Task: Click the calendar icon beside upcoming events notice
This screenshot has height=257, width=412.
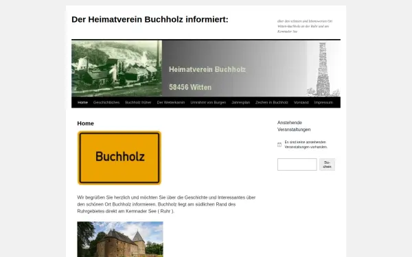Action: (x=279, y=145)
